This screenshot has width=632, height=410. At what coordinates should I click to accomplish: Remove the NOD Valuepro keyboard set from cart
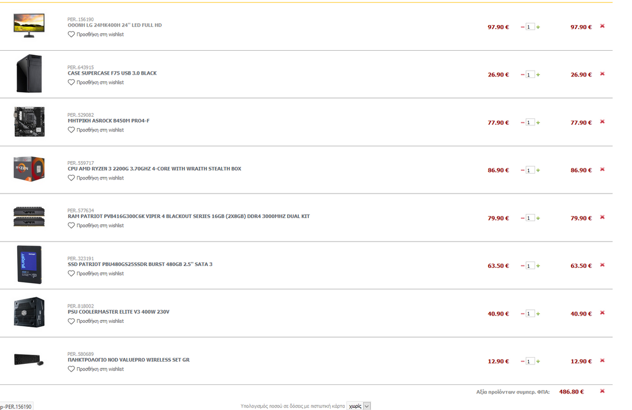(602, 360)
